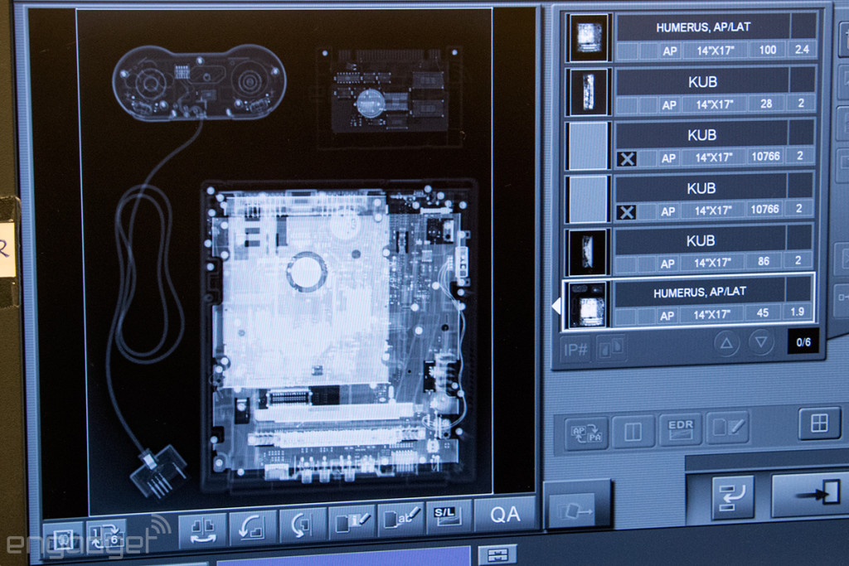849x566 pixels.
Task: Toggle the AP/PA swap button
Action: pyautogui.click(x=586, y=433)
